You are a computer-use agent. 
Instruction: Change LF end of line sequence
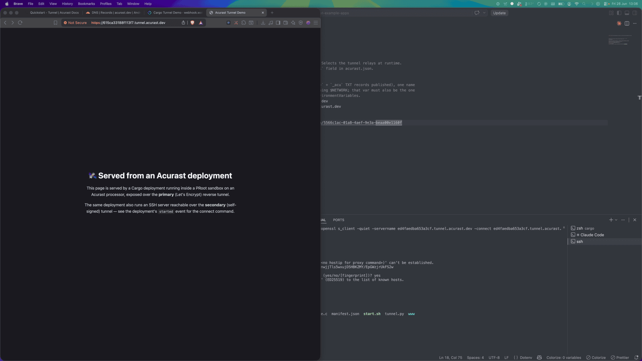(506, 357)
